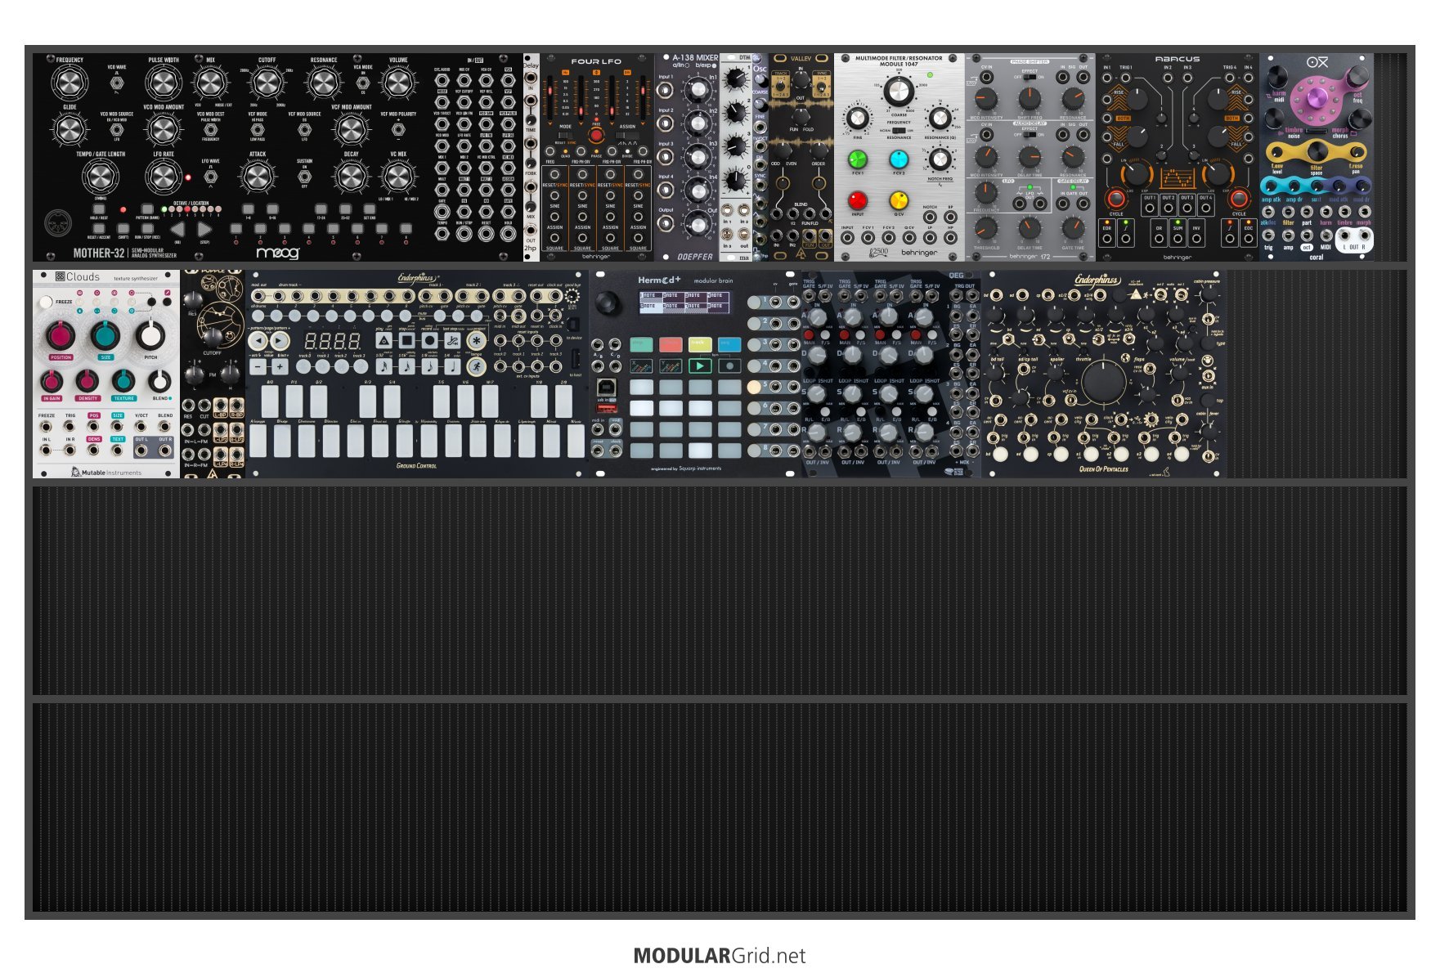Viewport: 1440px width, 973px height.
Task: Click the plus button on Ground Control
Action: tap(280, 367)
